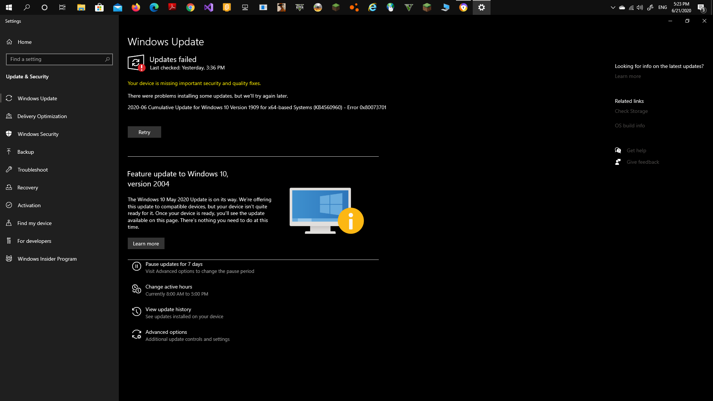The image size is (713, 401).
Task: Click the taskbar search magnifier icon
Action: click(x=27, y=7)
